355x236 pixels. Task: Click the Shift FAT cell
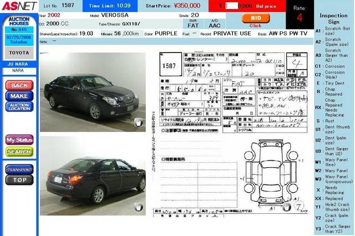(193, 24)
